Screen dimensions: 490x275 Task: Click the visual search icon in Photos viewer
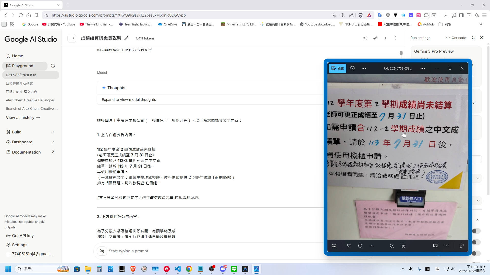coord(392,246)
